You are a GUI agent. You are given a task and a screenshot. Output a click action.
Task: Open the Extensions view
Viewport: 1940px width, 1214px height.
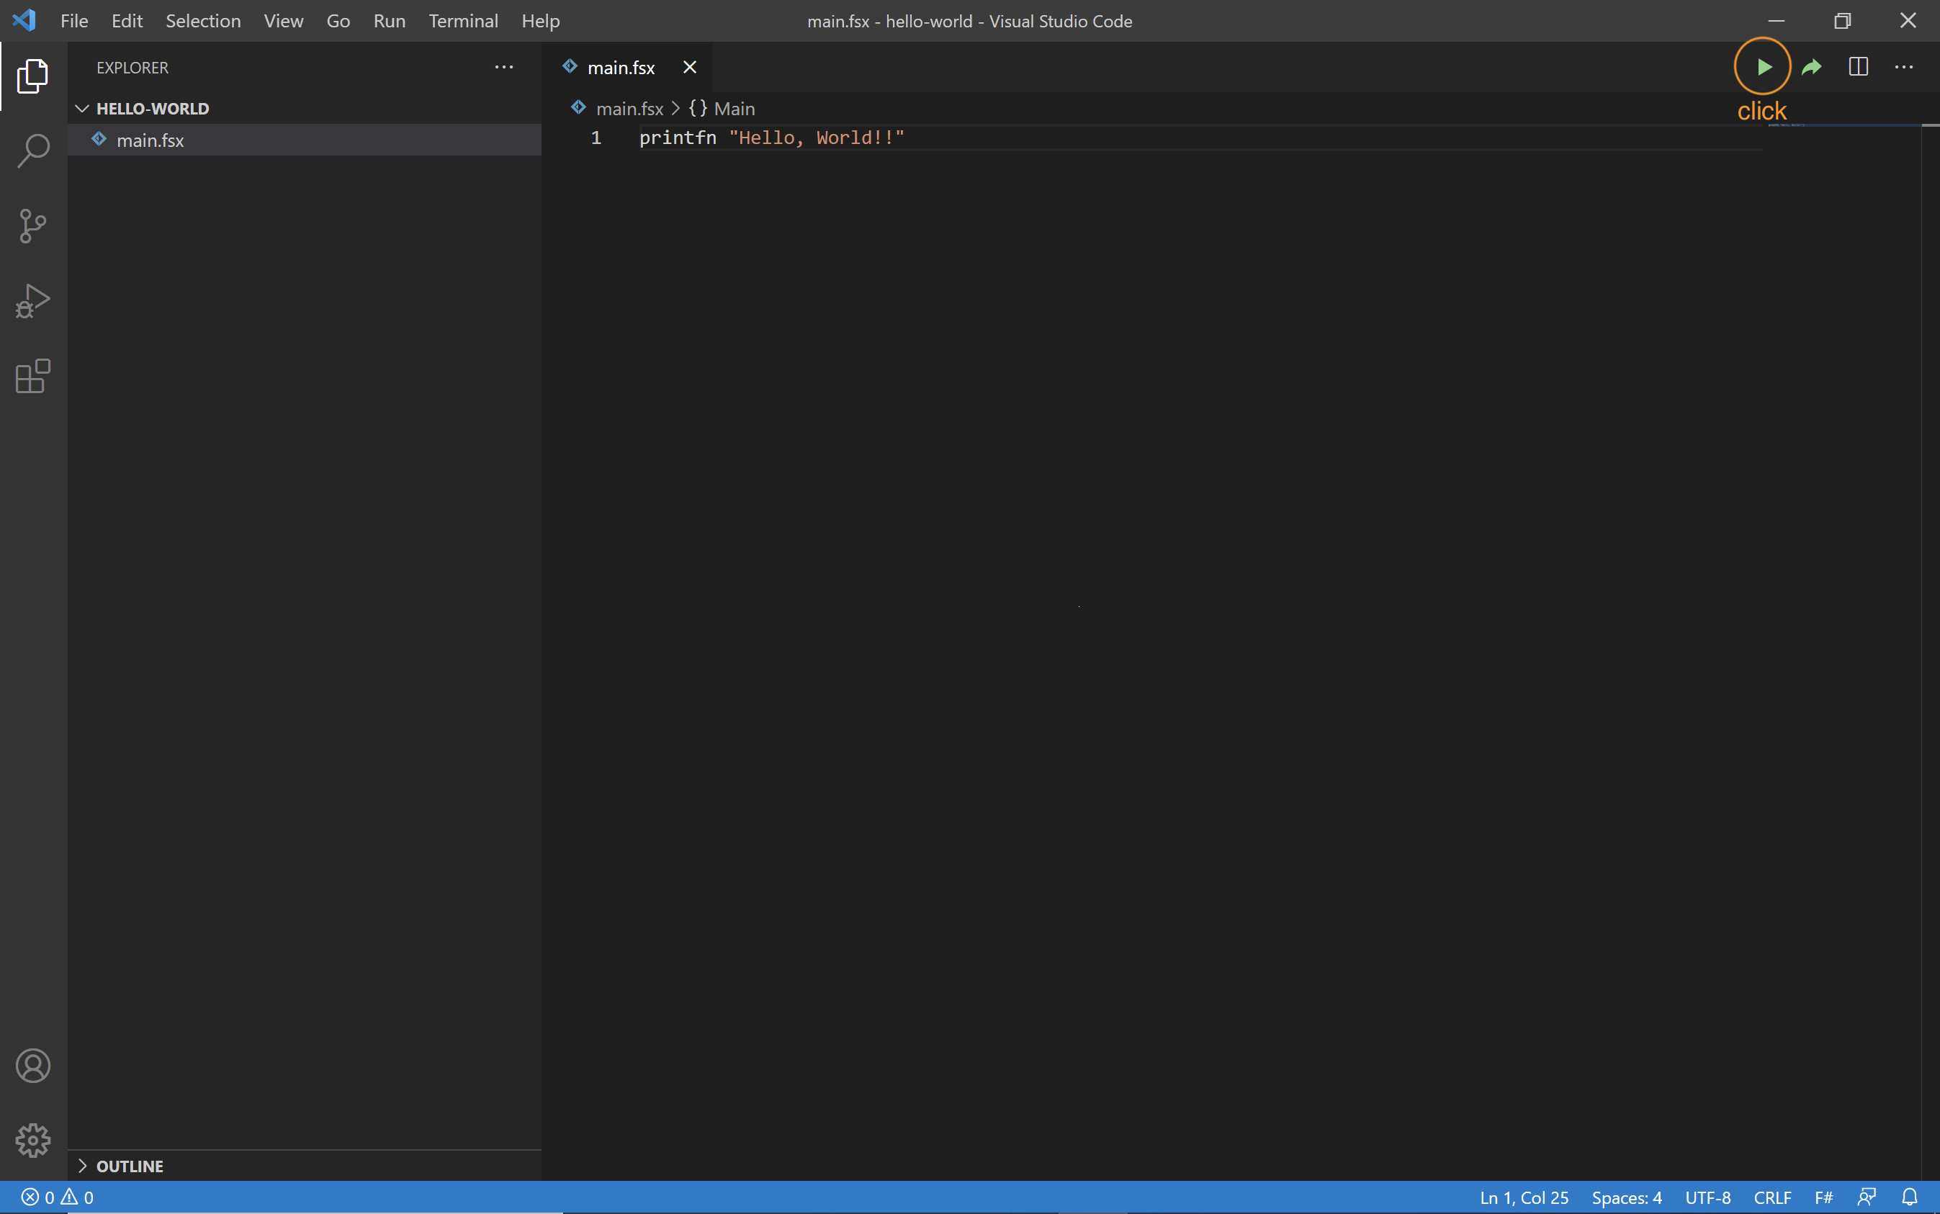pos(33,376)
